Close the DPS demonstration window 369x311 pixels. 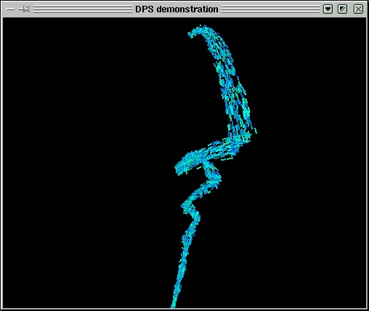pyautogui.click(x=358, y=9)
